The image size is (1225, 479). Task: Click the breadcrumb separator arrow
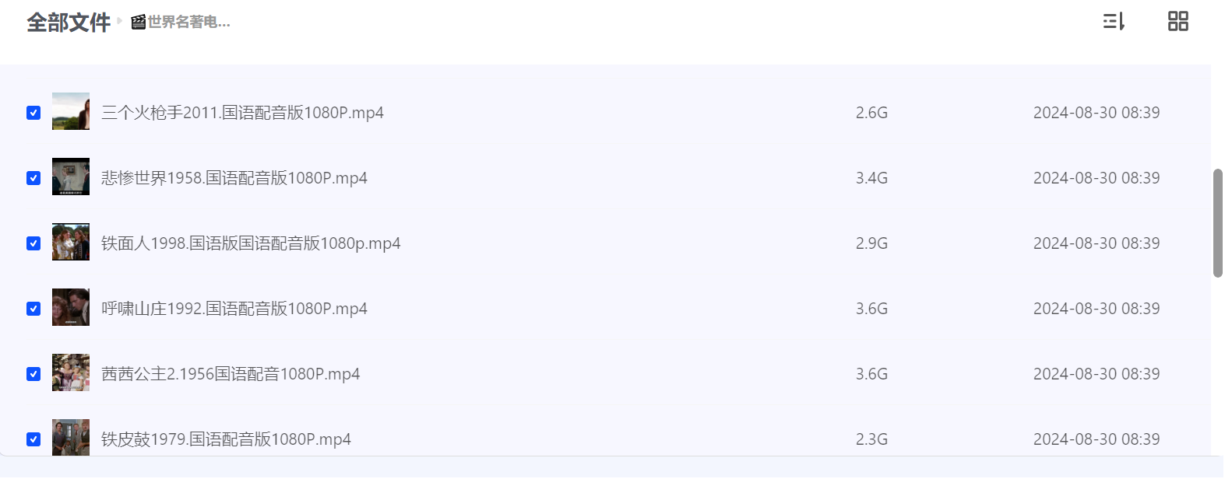[x=120, y=21]
